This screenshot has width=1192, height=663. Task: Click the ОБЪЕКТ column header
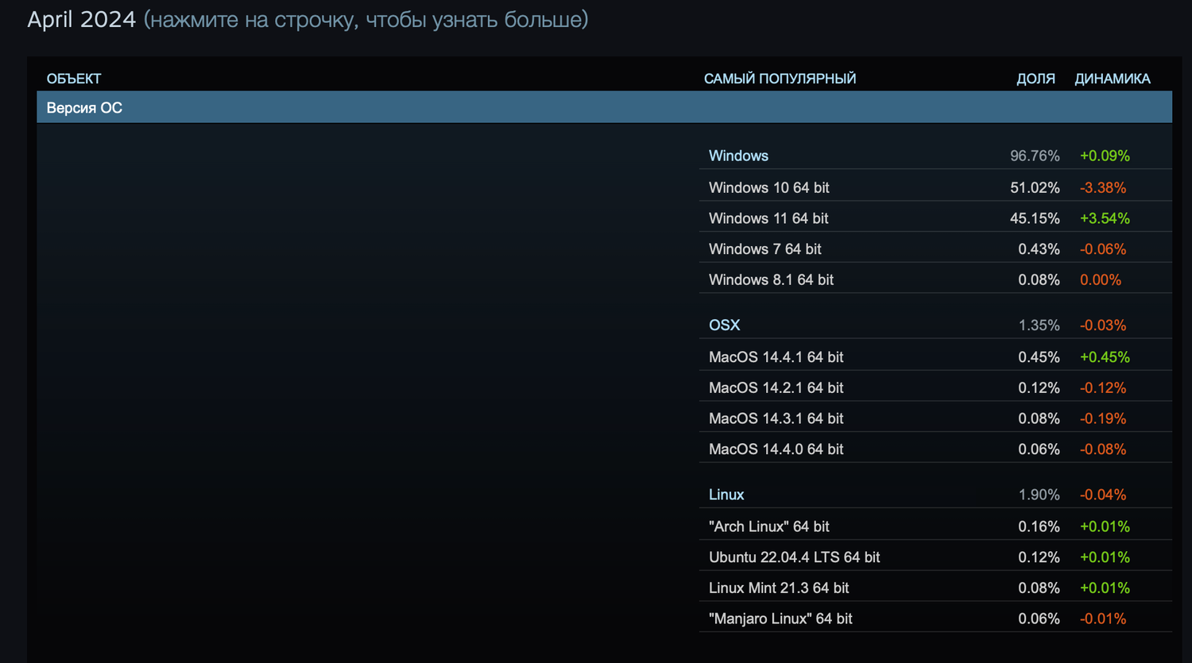click(x=74, y=79)
